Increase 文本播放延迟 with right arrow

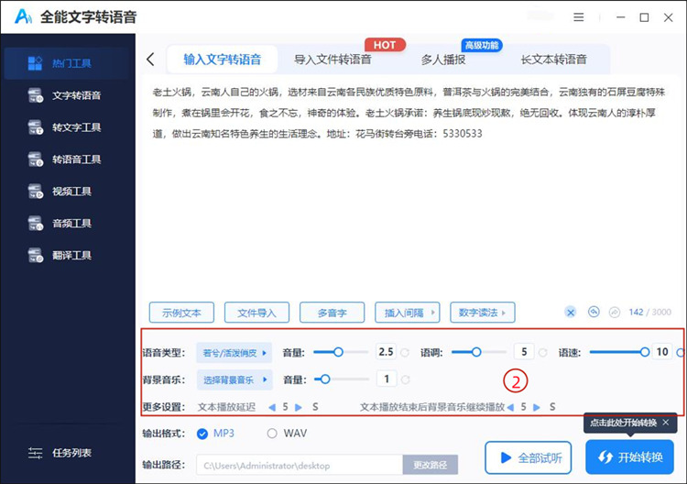[299, 407]
